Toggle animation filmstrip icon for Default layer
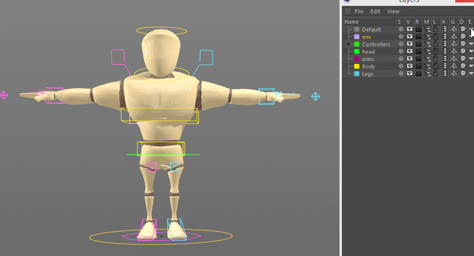This screenshot has width=474, height=256. click(445, 30)
